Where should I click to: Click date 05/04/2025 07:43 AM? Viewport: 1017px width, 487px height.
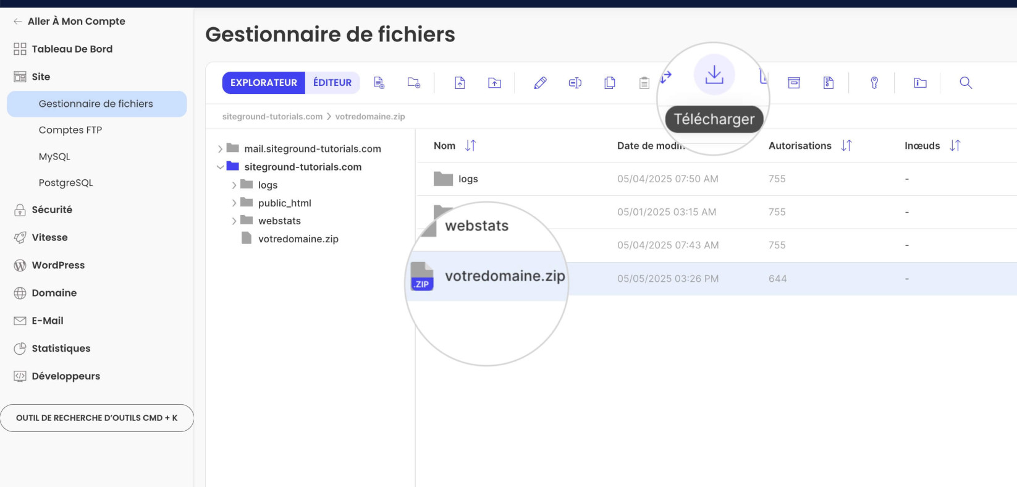tap(668, 245)
